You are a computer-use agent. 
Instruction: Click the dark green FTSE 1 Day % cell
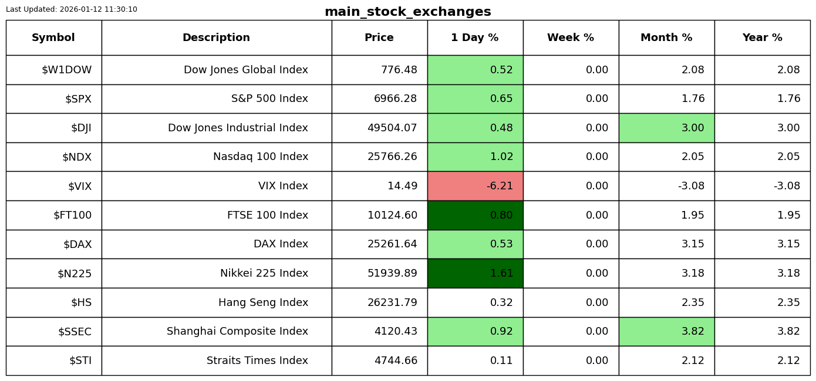(x=475, y=215)
